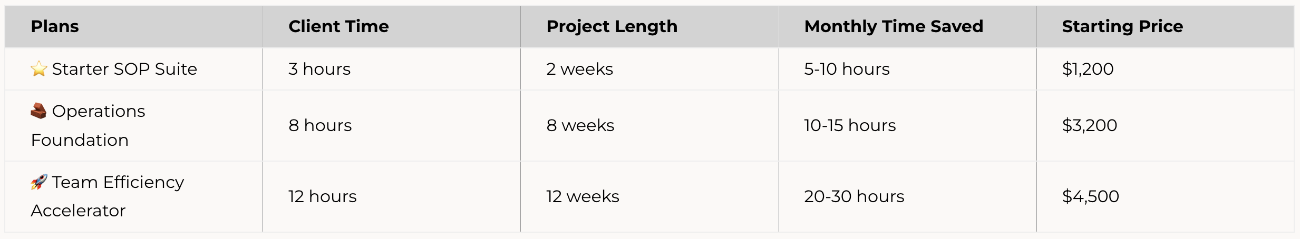The image size is (1300, 239).
Task: Select the $4,500 price cell
Action: 1090,196
